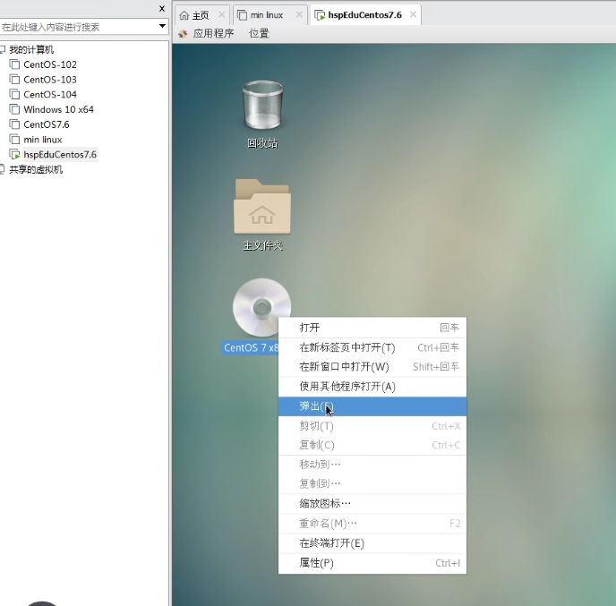Click the 回收站 label text
The height and width of the screenshot is (606, 616).
(262, 143)
